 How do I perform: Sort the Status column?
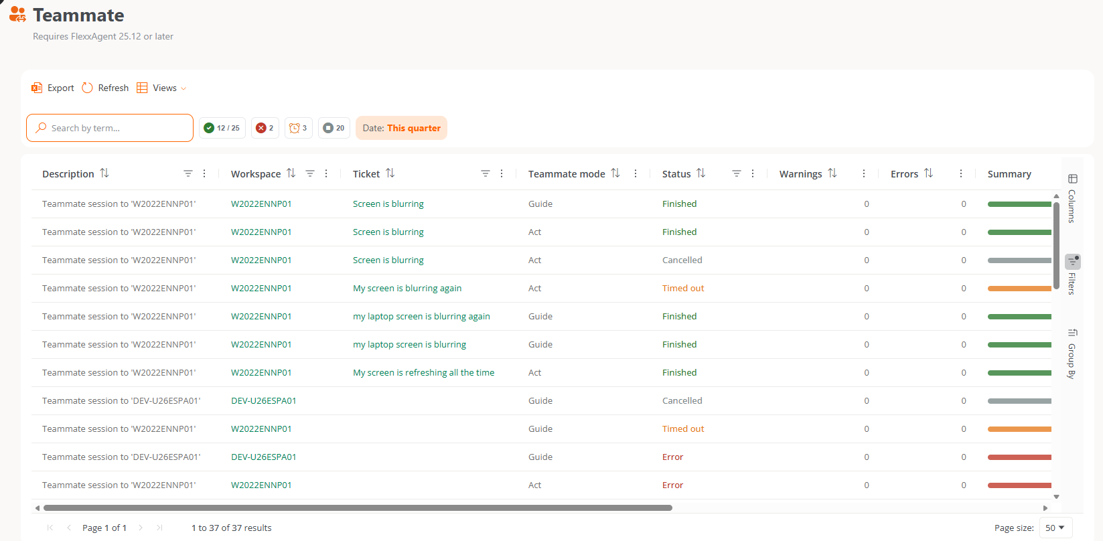pyautogui.click(x=701, y=173)
